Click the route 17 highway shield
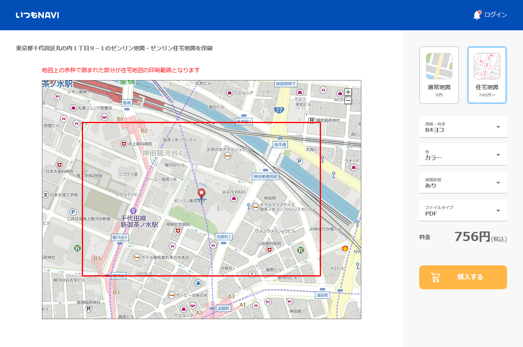 [279, 110]
